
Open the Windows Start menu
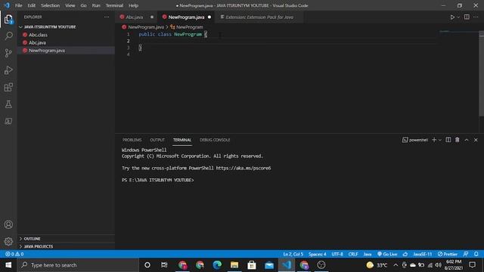[8, 265]
